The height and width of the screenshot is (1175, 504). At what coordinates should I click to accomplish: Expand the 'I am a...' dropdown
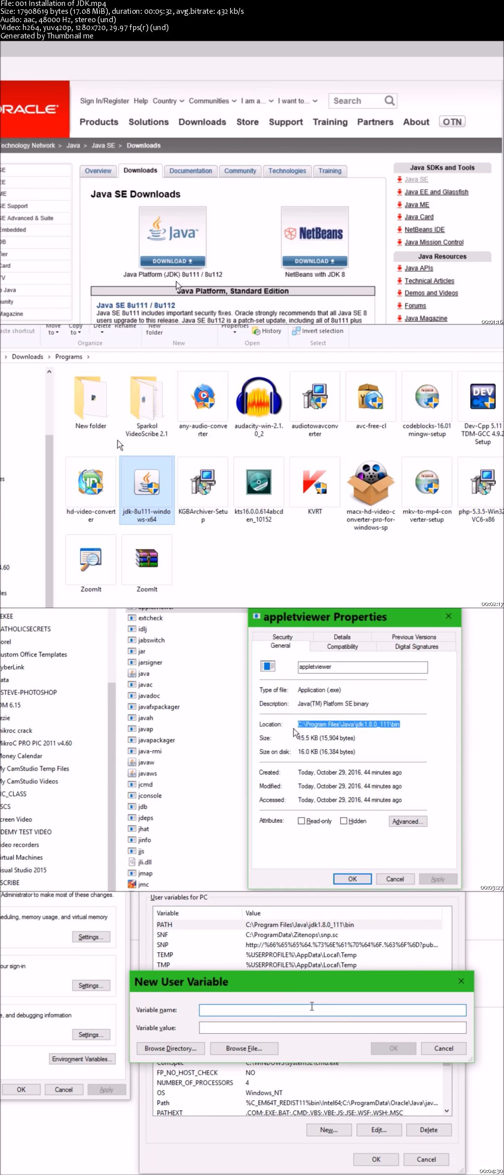[257, 101]
